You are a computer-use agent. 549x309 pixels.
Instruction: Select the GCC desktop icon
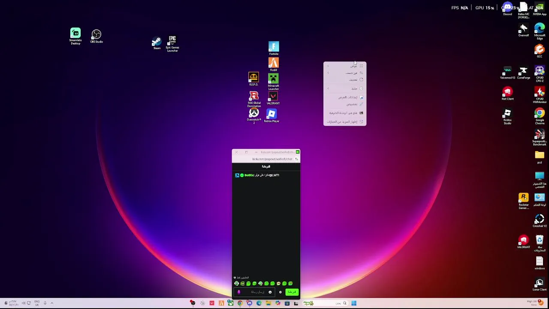click(540, 51)
